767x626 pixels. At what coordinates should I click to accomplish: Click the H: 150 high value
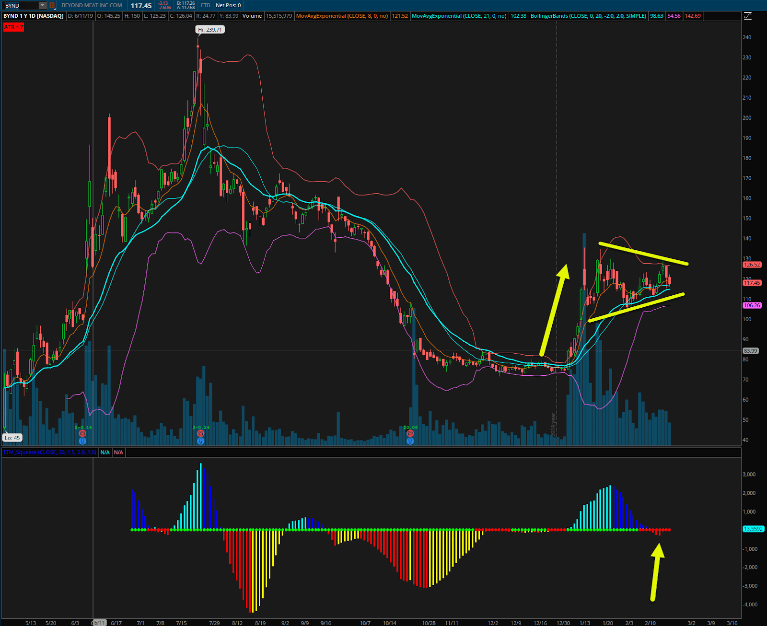(132, 16)
